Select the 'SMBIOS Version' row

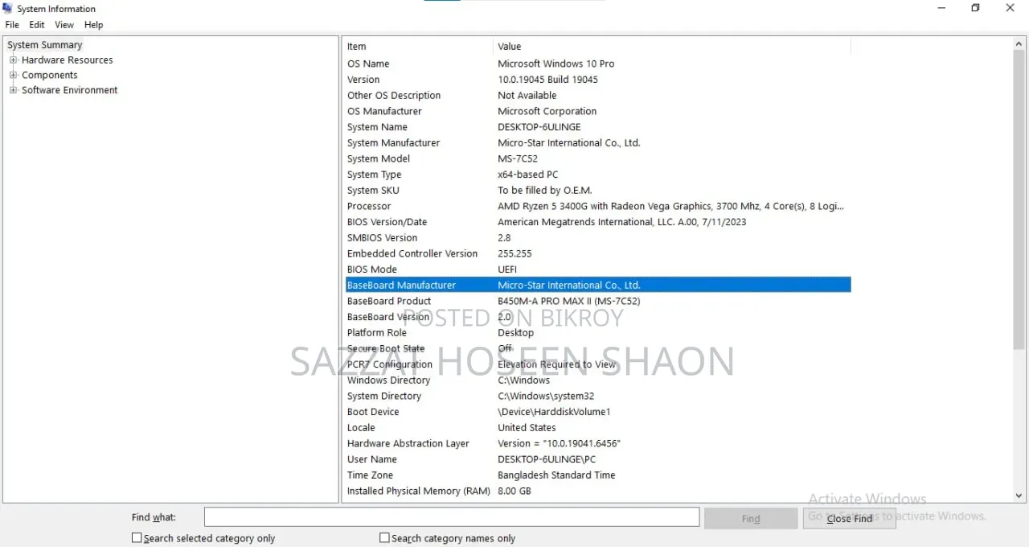[x=598, y=237]
